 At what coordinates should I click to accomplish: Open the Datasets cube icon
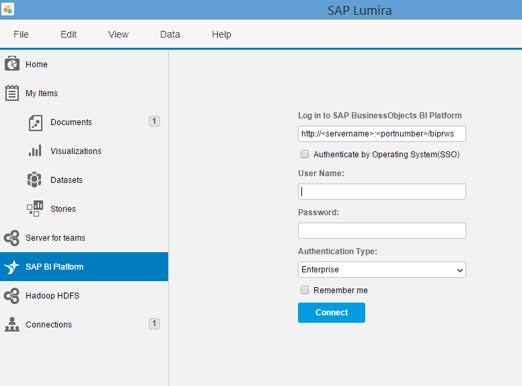tap(34, 180)
